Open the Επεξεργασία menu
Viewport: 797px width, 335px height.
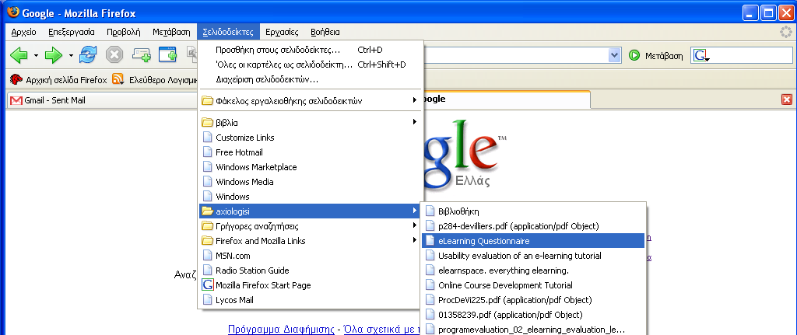[x=72, y=32]
